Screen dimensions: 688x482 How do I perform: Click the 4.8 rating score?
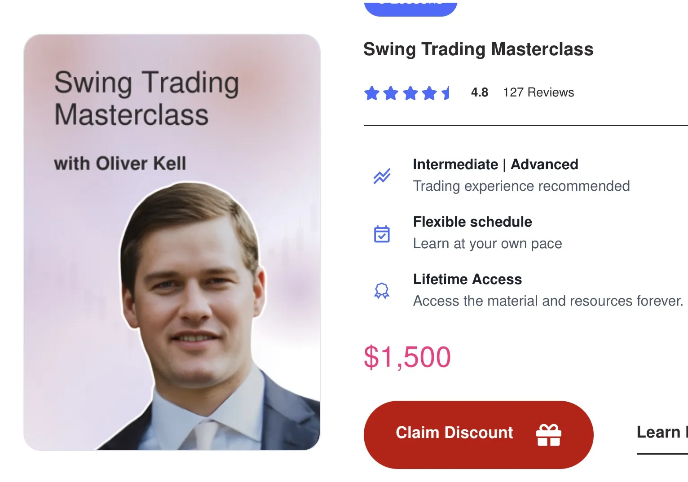point(479,92)
